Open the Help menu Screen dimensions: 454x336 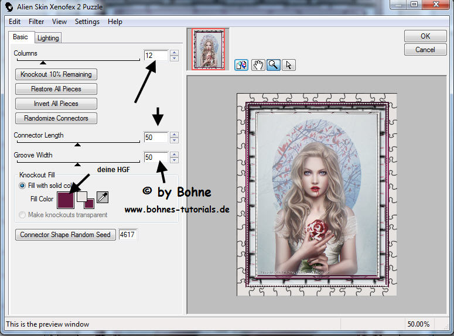coord(115,22)
